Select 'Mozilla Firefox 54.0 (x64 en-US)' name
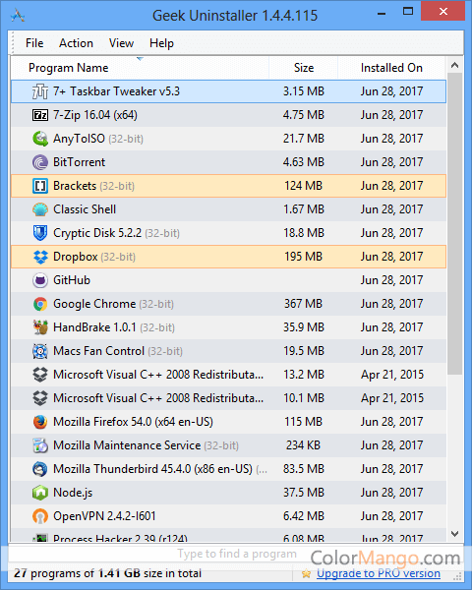 [x=134, y=422]
